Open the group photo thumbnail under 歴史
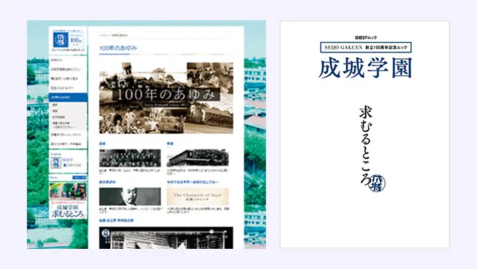This screenshot has height=269, width=477. coord(130,157)
